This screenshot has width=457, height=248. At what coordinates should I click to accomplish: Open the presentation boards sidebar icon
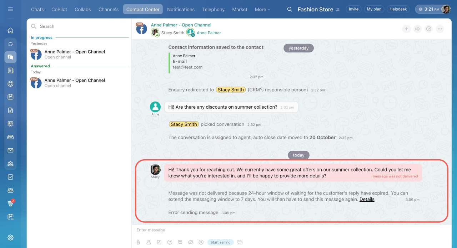point(10,124)
